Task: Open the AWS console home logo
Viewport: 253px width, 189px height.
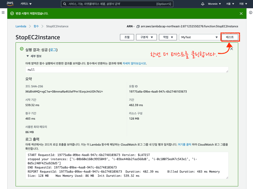Action: pos(10,4)
